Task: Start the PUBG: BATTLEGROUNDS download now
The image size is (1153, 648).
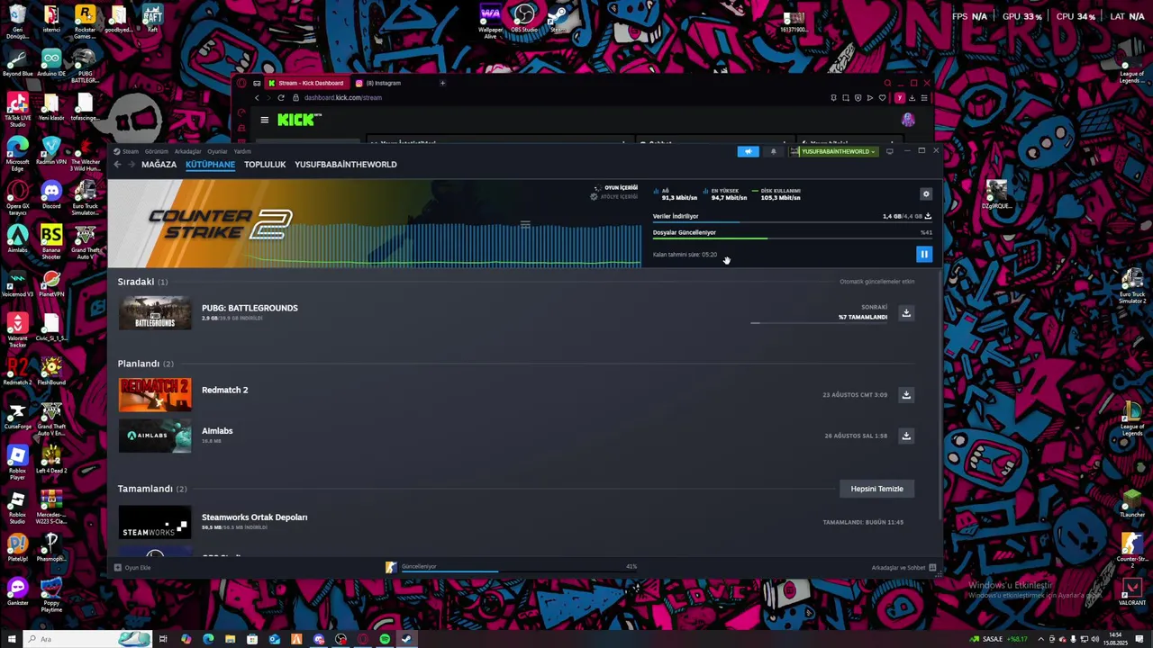Action: 906,312
